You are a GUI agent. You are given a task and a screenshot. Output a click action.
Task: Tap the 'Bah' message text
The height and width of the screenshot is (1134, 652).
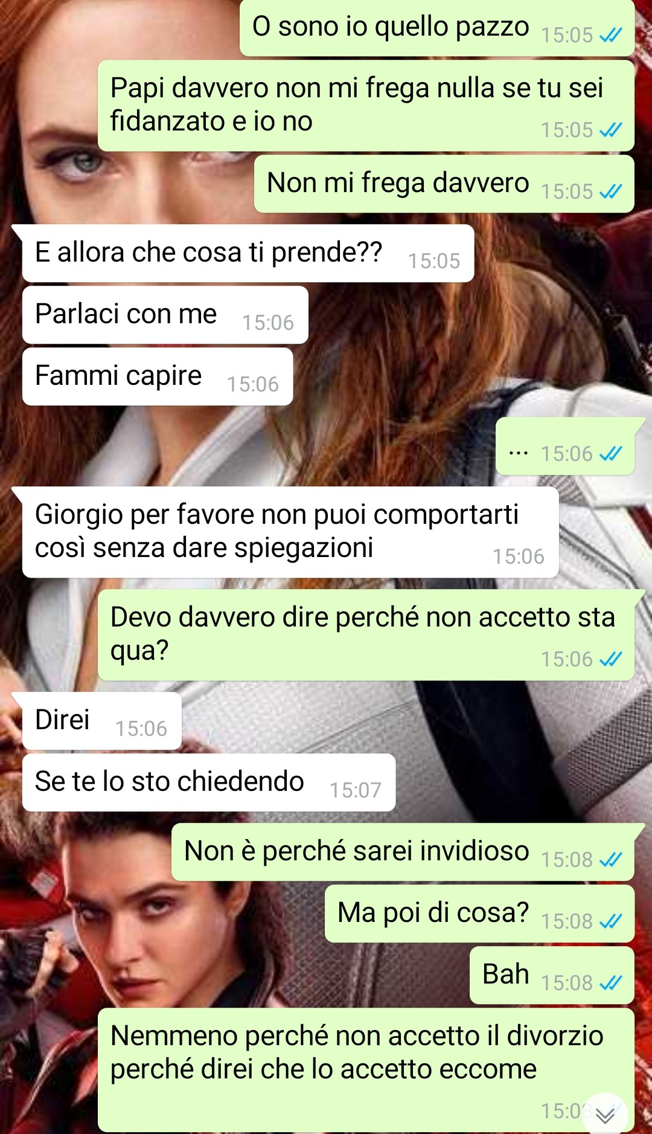point(506,975)
